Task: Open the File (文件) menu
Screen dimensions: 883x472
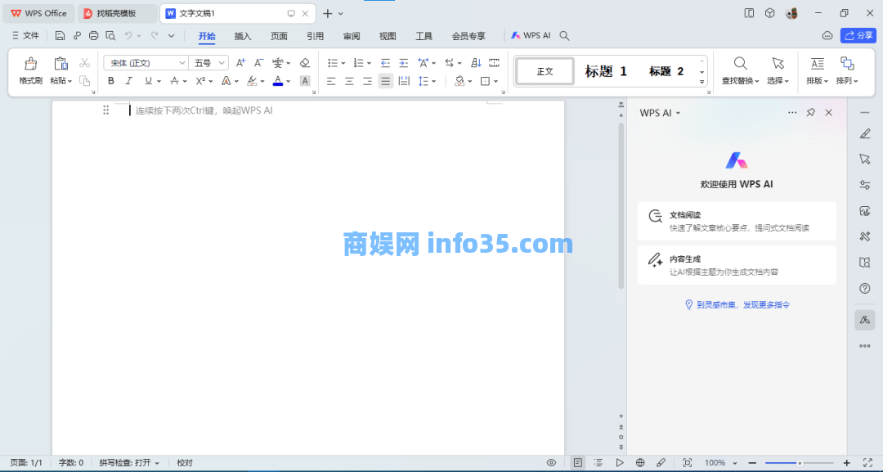Action: (x=26, y=35)
